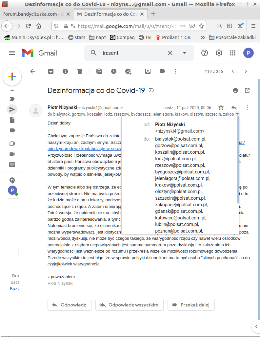Open Pozostałe zakładki folder
This screenshot has height=337, width=260.
[232, 37]
